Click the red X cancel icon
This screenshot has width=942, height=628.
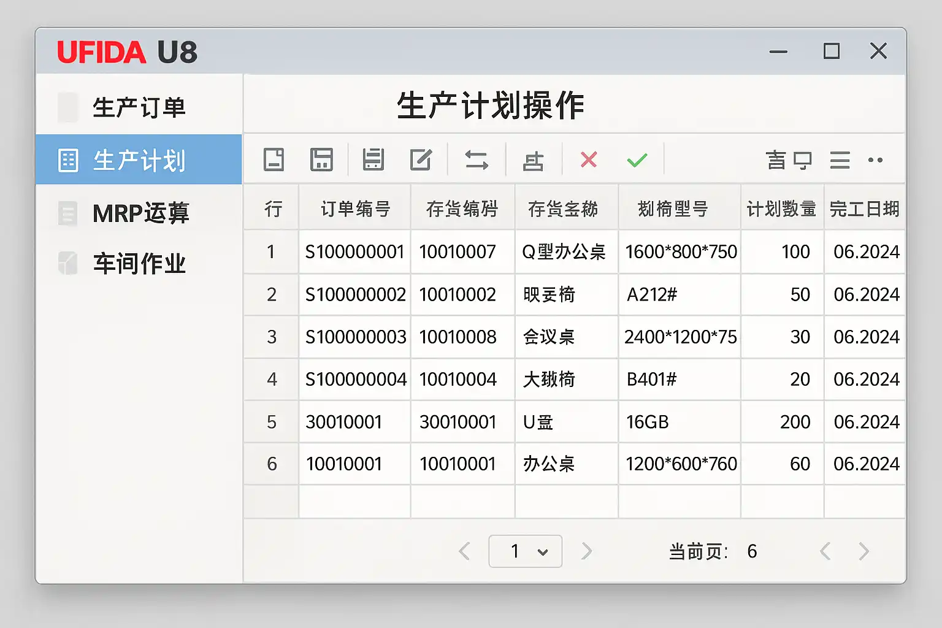(x=589, y=159)
